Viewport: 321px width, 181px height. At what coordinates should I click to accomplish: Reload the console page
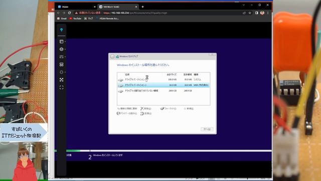pyautogui.click(x=69, y=13)
